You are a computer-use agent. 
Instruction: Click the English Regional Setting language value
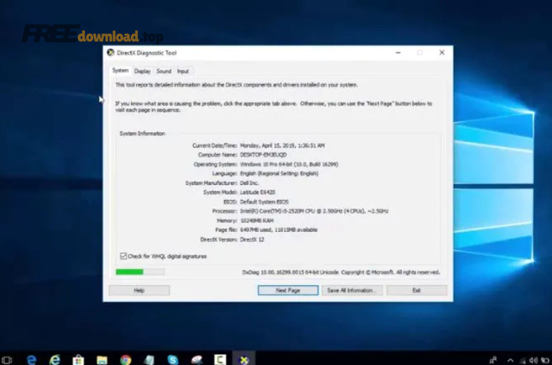(x=279, y=173)
